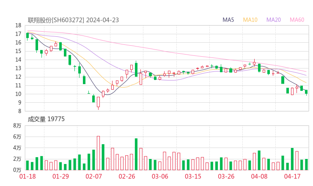Select the 02-26 date label
Screen dimensions: 313x186
click(126, 177)
